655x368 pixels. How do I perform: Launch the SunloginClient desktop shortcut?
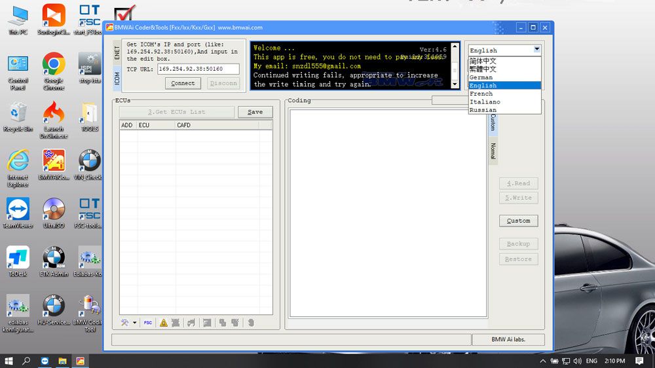[x=54, y=20]
